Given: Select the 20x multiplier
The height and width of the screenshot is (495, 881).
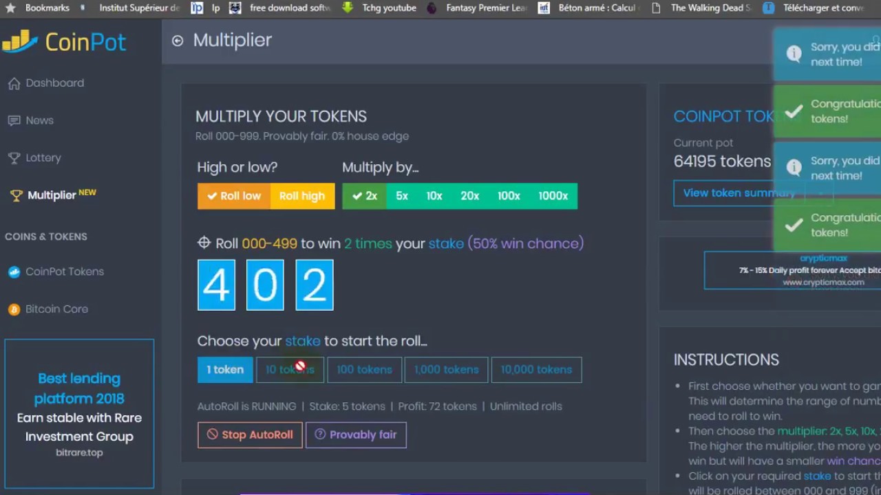Looking at the screenshot, I should click(470, 196).
